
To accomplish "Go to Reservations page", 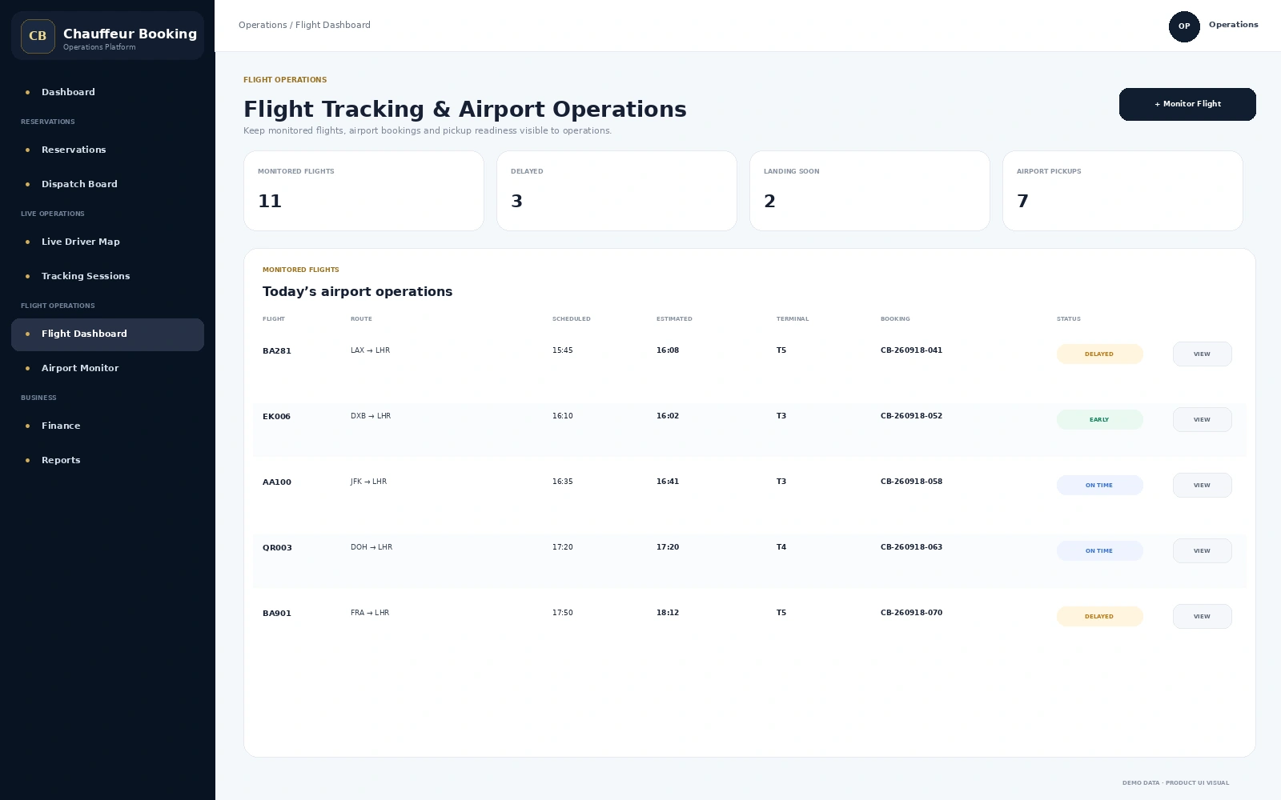I will [x=107, y=150].
